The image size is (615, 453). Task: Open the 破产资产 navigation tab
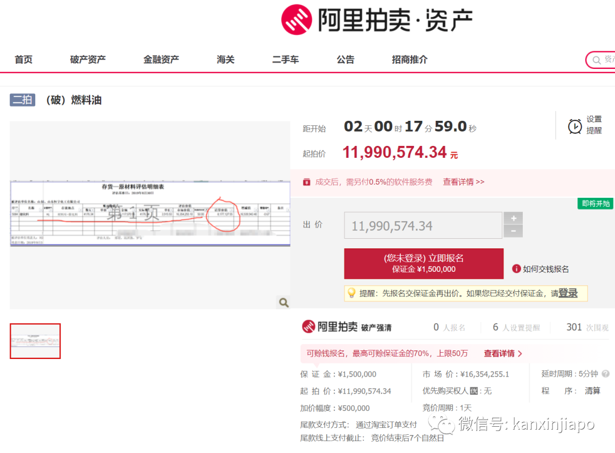coord(88,59)
